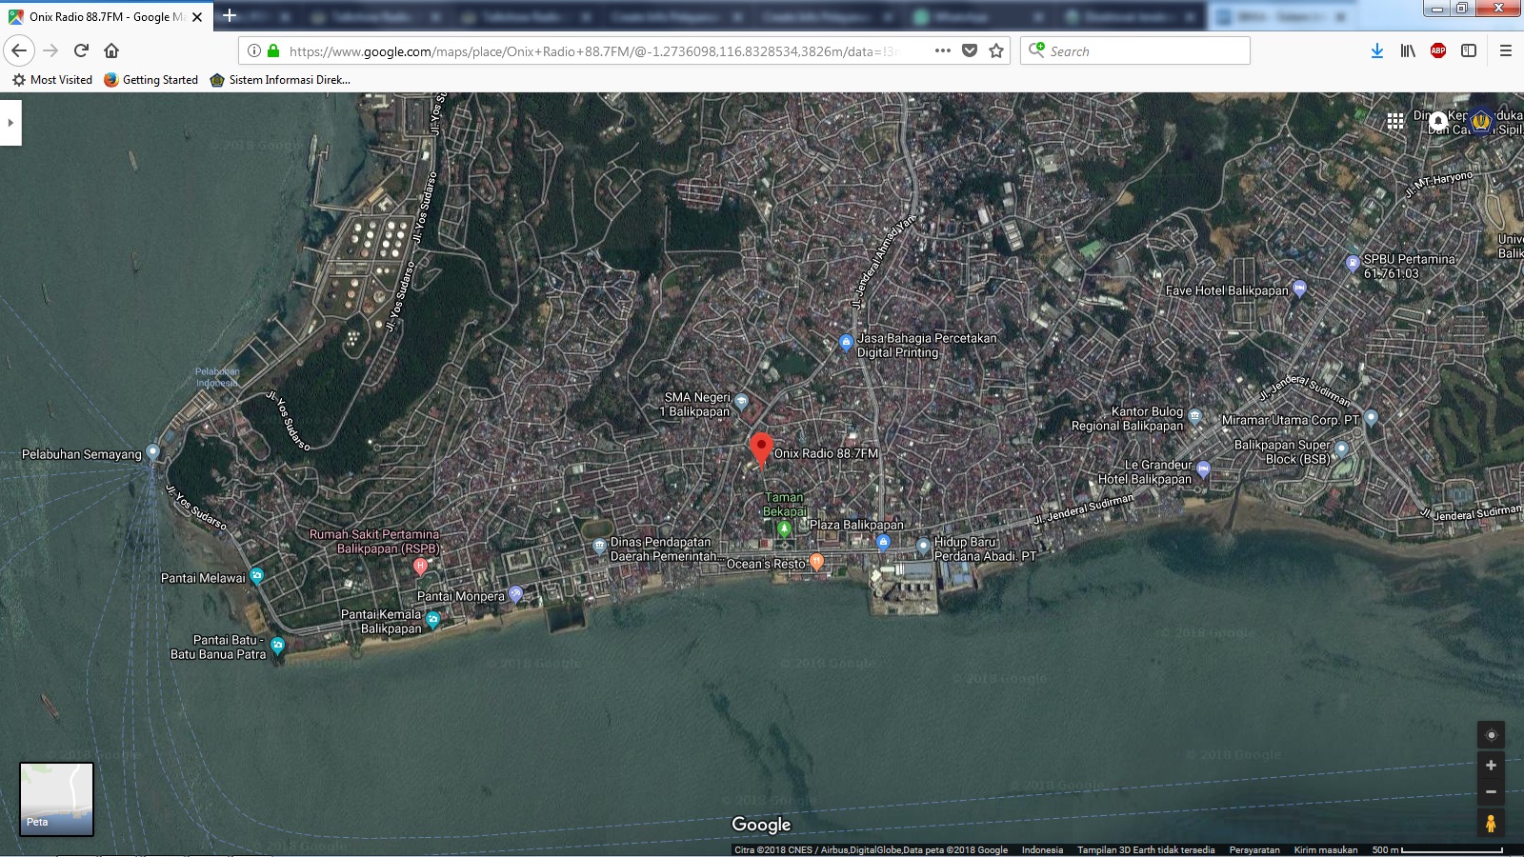Open the Google apps grid
The height and width of the screenshot is (857, 1524).
point(1395,121)
